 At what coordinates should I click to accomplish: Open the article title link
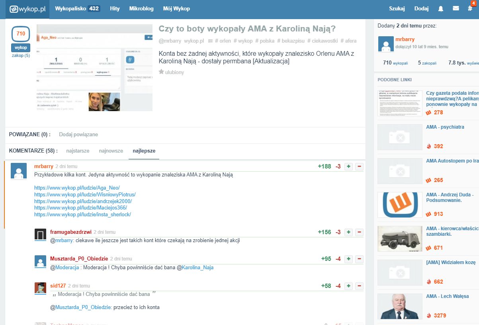247,29
